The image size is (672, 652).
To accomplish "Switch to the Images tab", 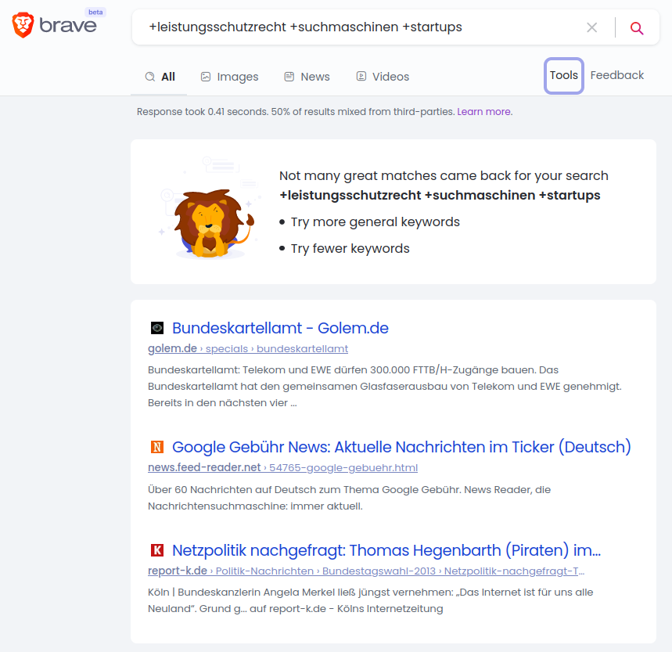I will (x=229, y=77).
